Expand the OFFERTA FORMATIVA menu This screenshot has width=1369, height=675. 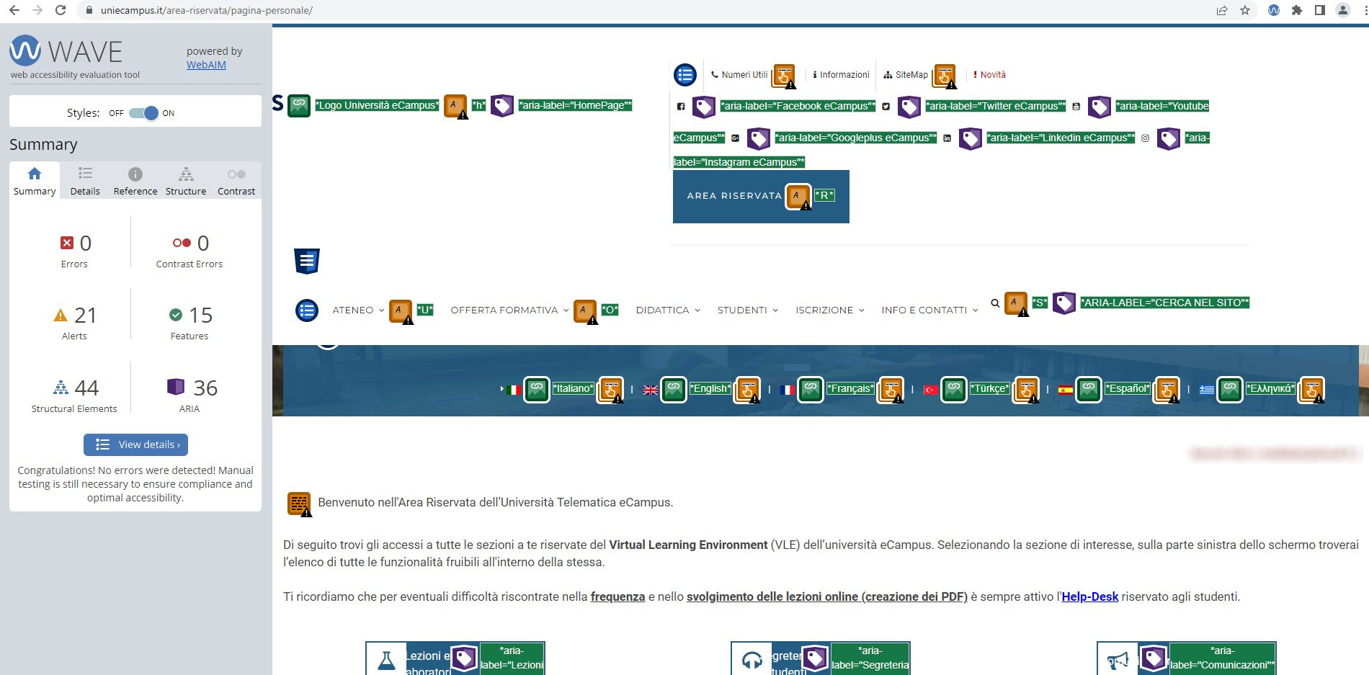coord(509,310)
